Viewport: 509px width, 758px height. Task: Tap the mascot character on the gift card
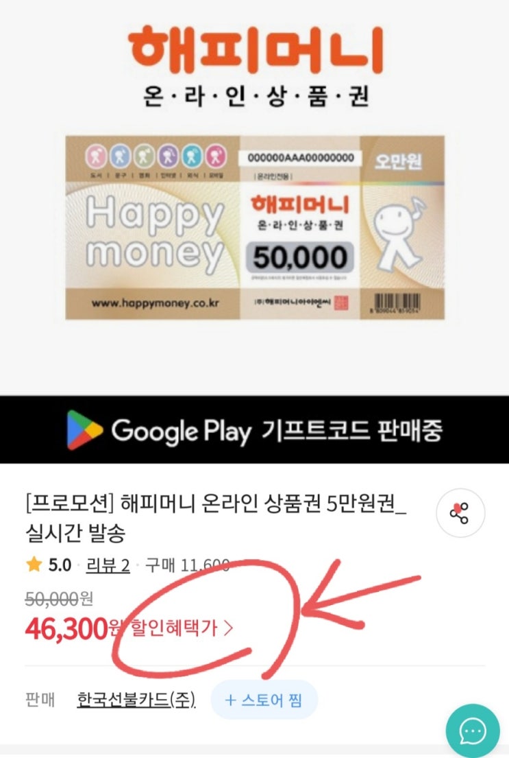click(x=399, y=233)
